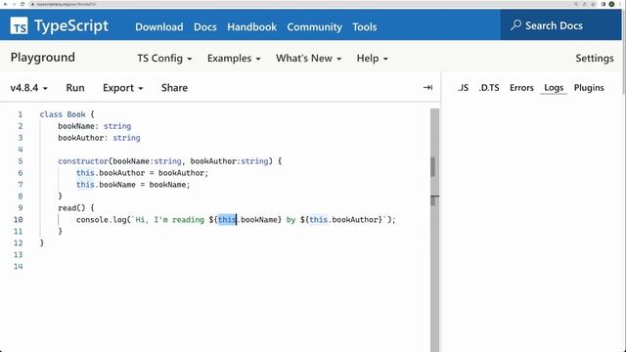The image size is (626, 352).
Task: Click the 'constructor' keyword on line 5
Action: click(83, 161)
